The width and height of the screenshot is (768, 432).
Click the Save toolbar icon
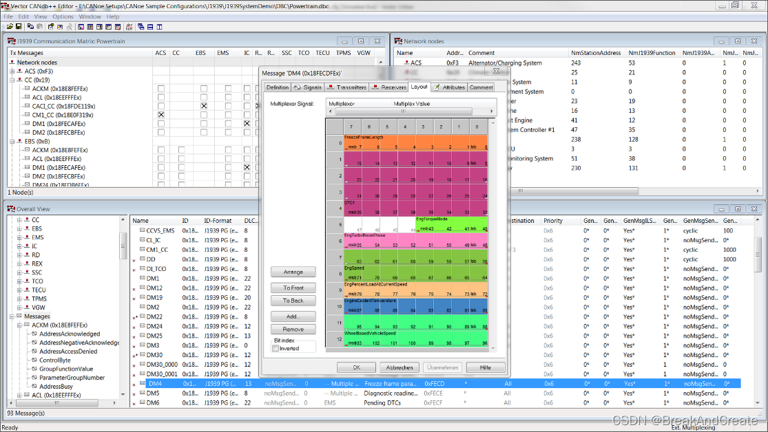(x=19, y=26)
